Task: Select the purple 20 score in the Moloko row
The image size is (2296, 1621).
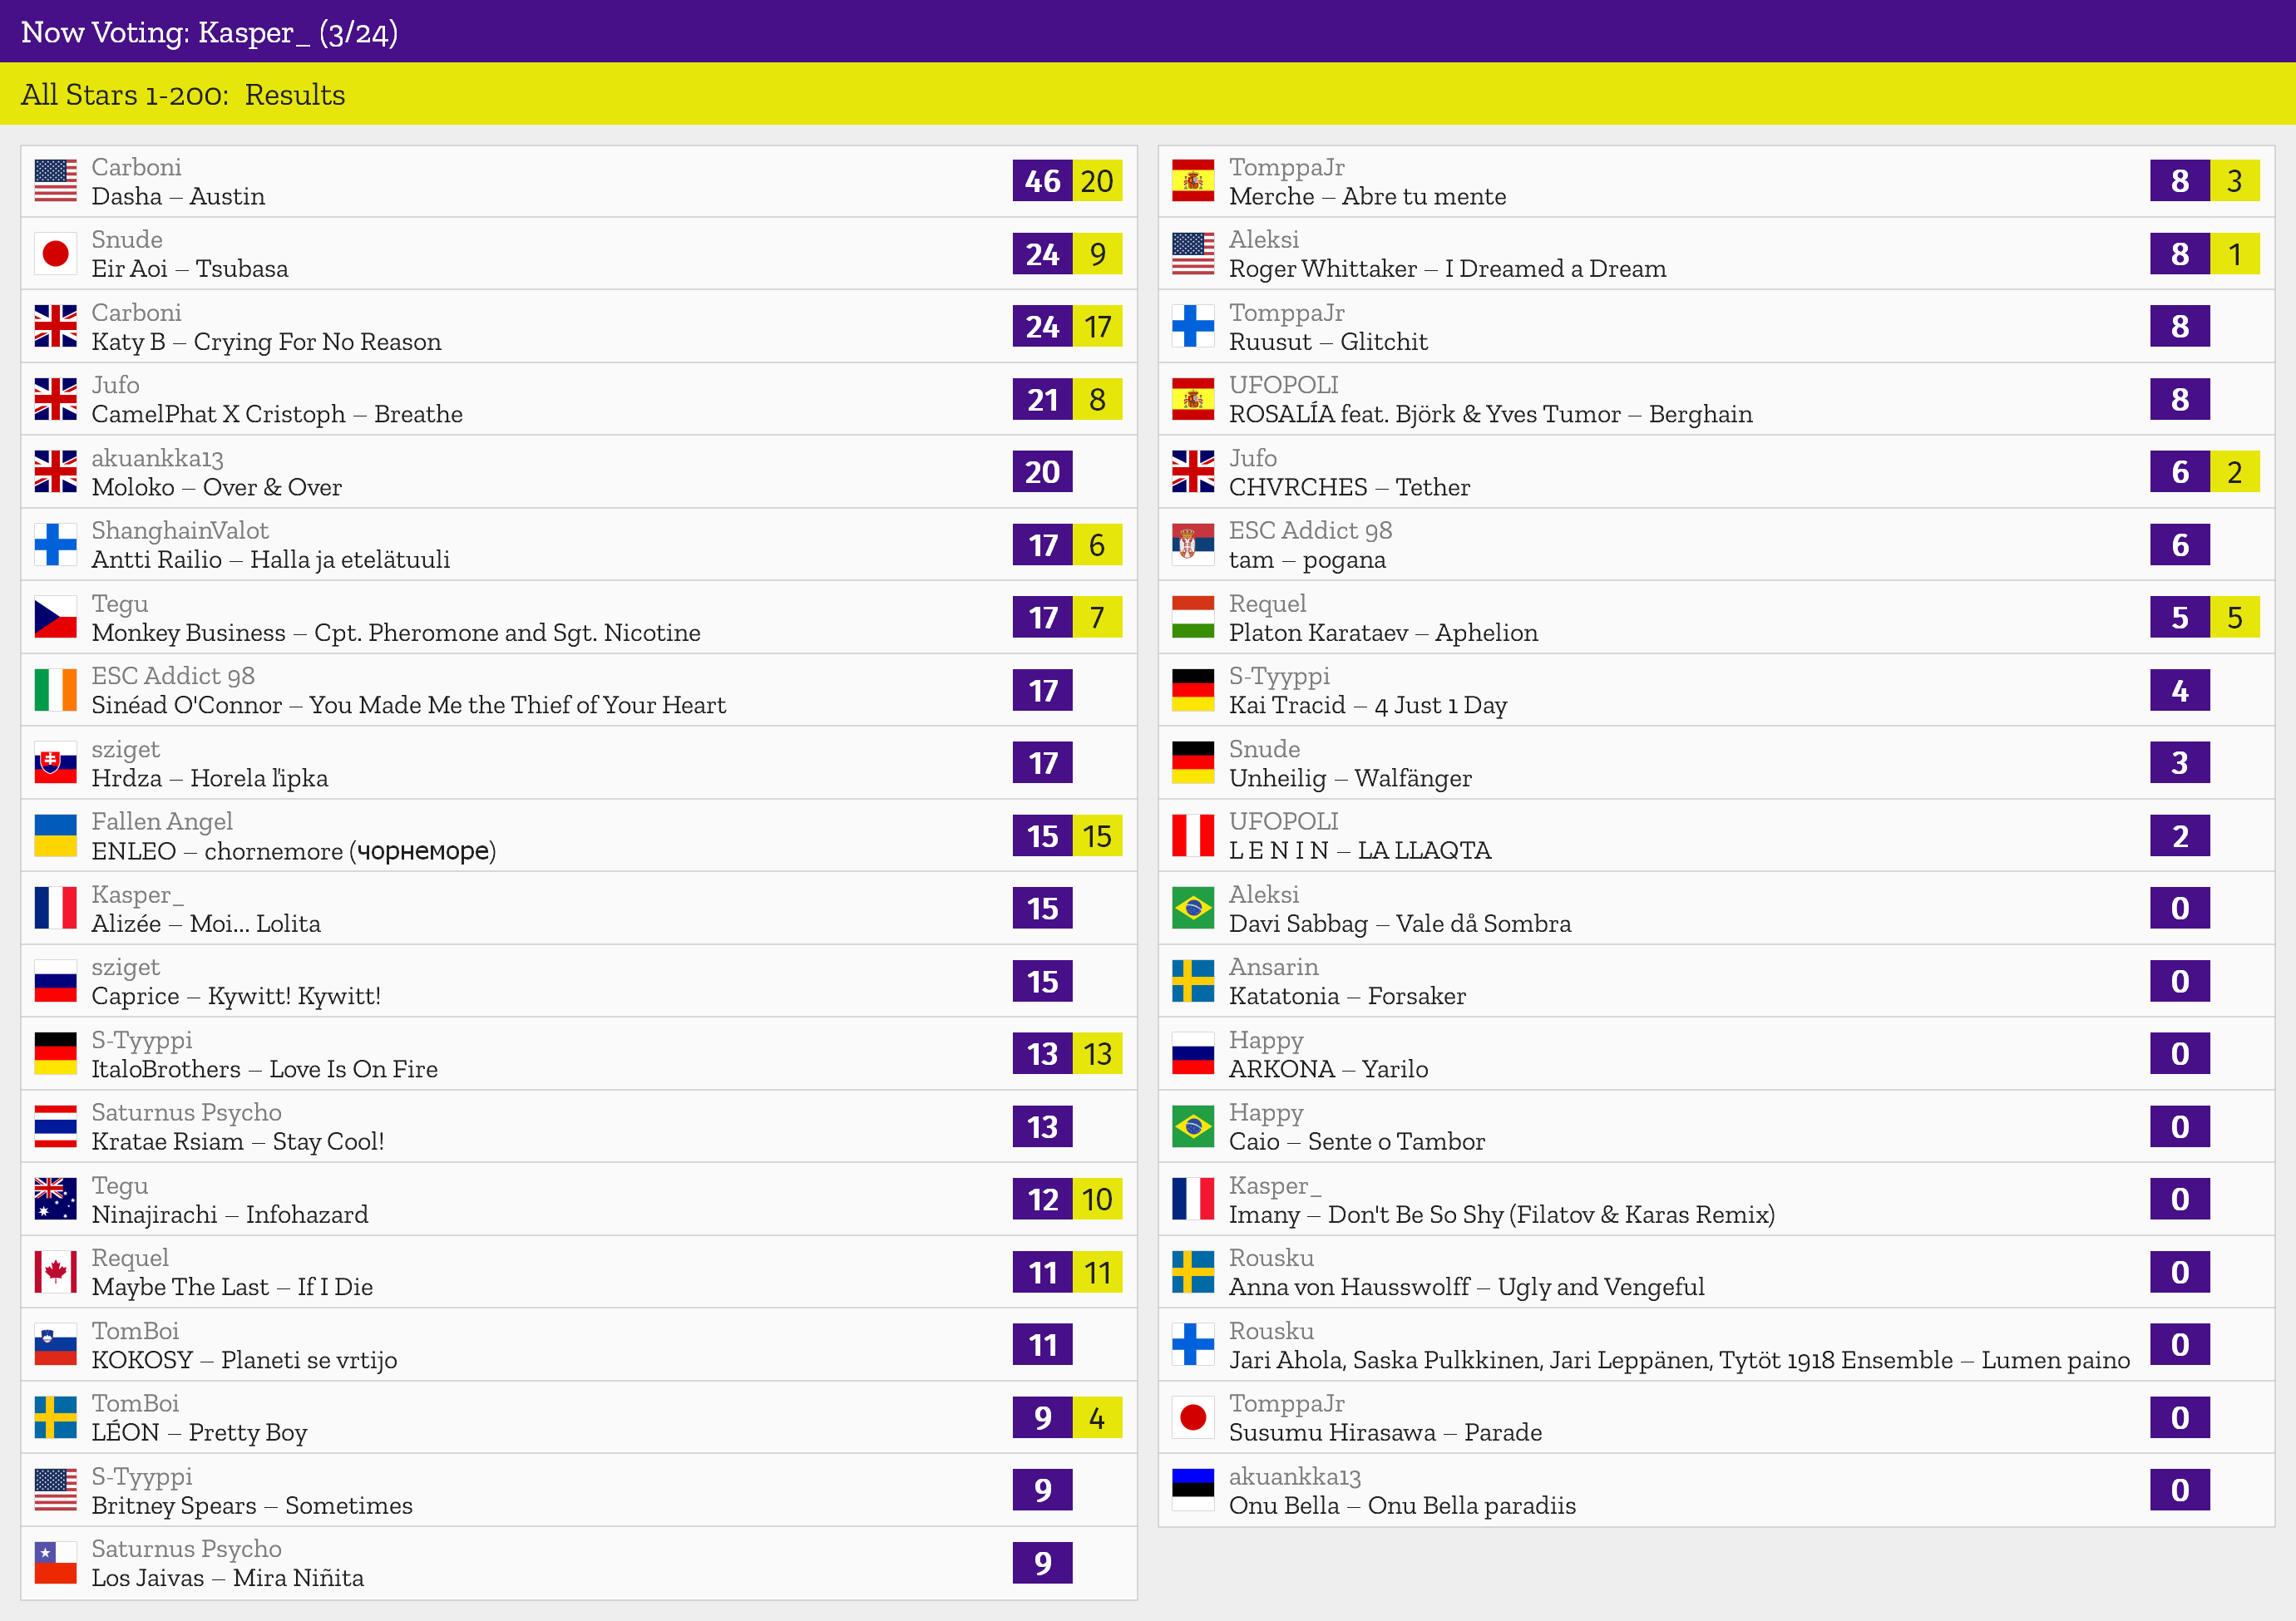Action: coord(1042,471)
